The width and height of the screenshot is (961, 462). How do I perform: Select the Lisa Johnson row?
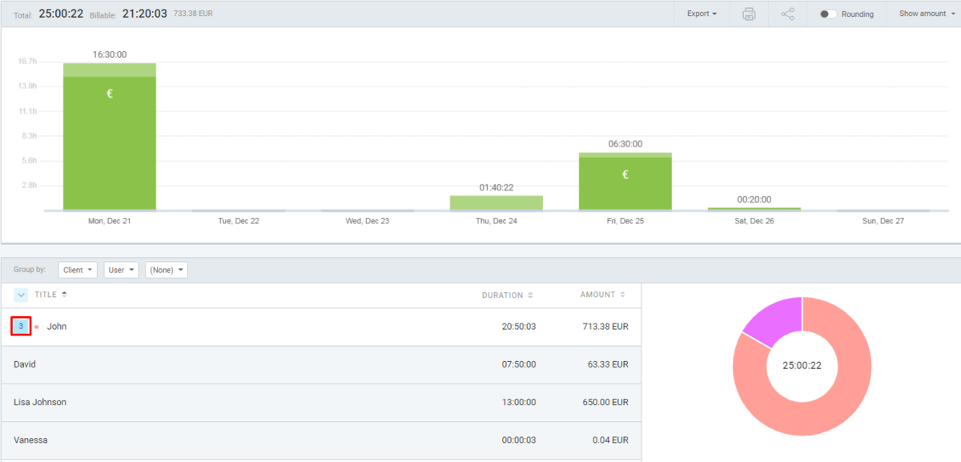(320, 402)
